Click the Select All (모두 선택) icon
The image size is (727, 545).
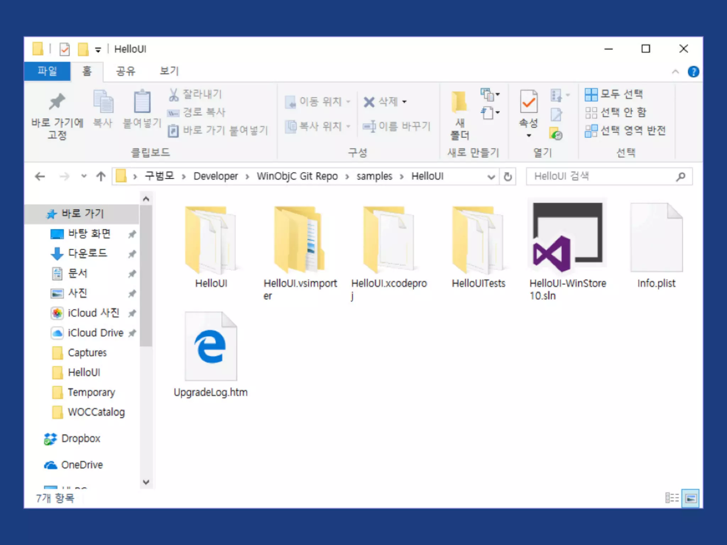click(591, 94)
